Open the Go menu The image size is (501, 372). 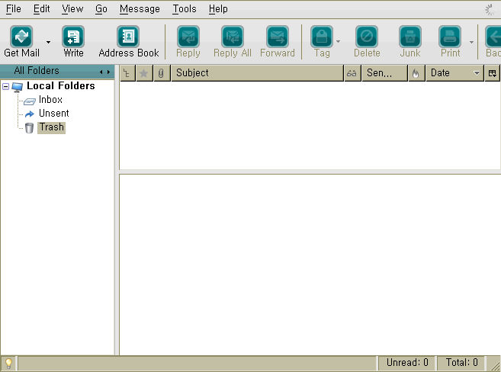point(101,9)
